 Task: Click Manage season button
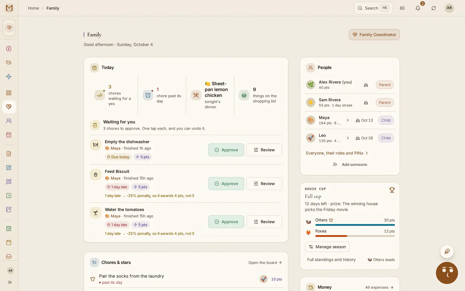coord(327,247)
